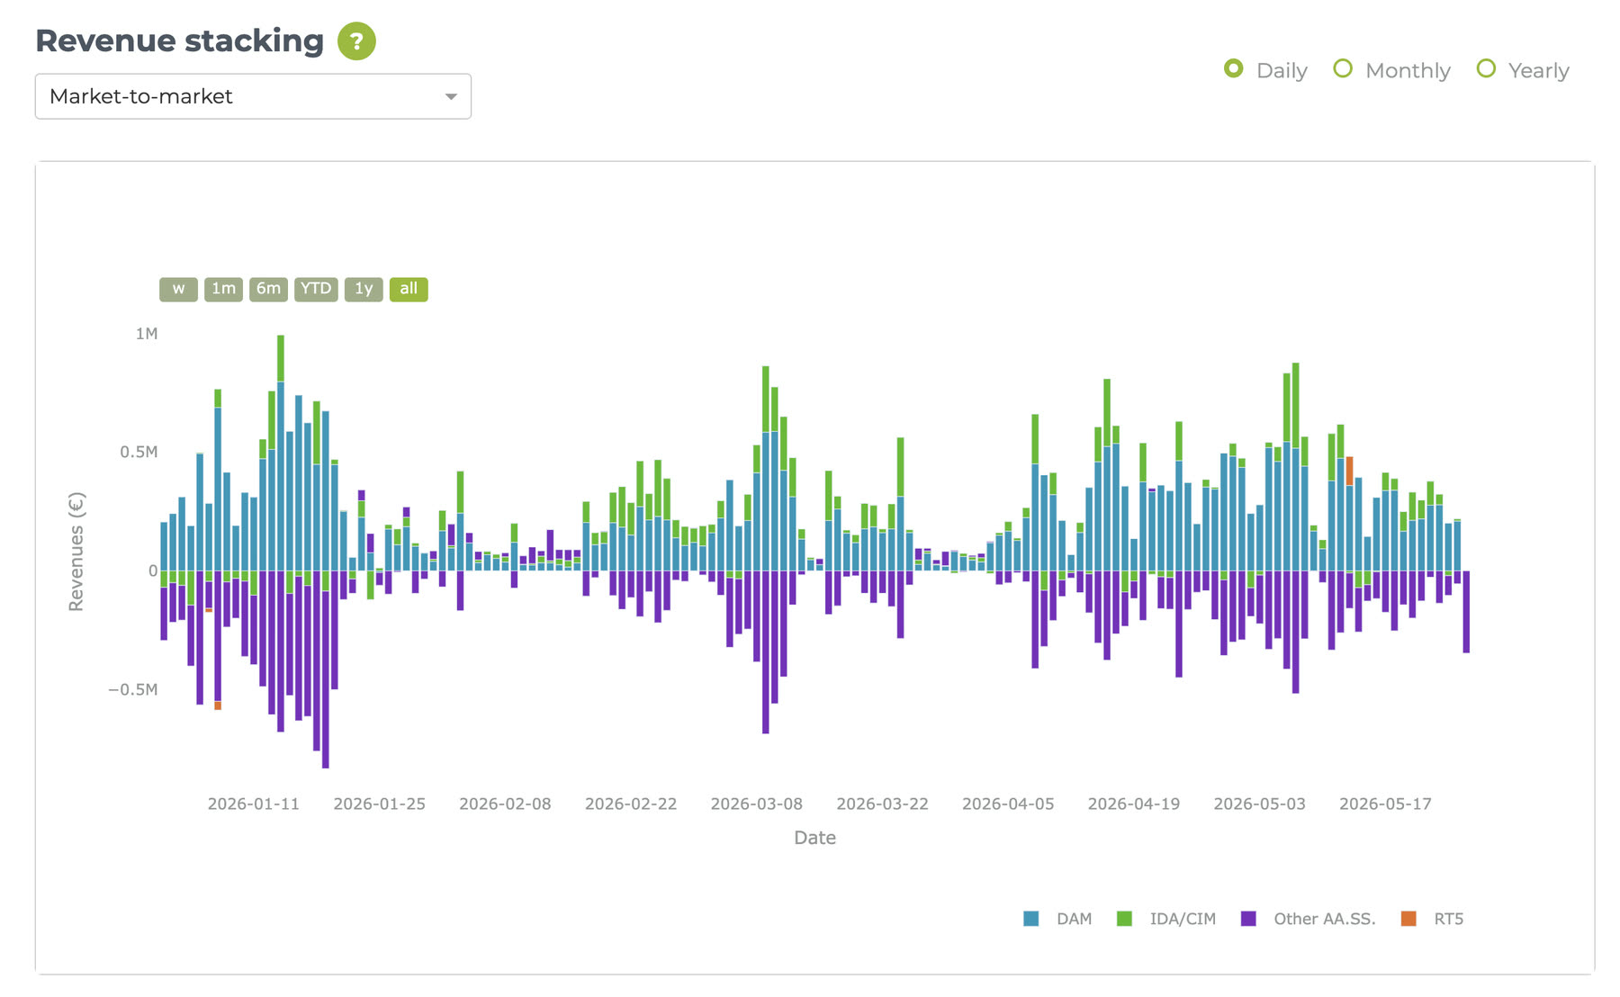Click the 2026-01-11 axis date label

click(x=254, y=804)
